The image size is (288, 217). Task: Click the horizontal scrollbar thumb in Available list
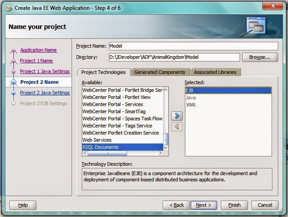tap(107, 153)
